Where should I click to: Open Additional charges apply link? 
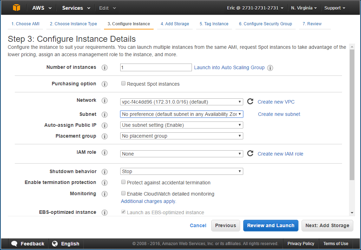pos(148,201)
